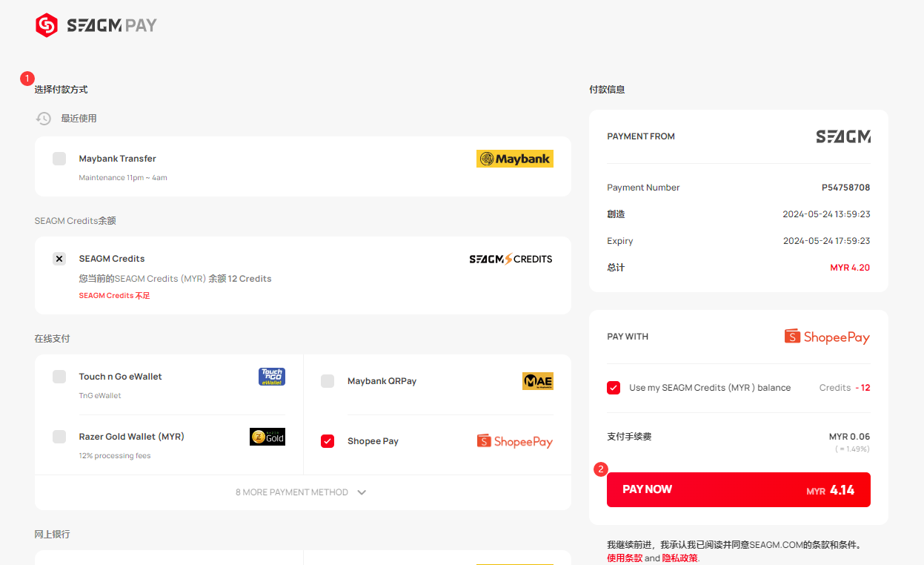Click the Credits - 12 deduction value
Image resolution: width=924 pixels, height=565 pixels.
click(845, 388)
